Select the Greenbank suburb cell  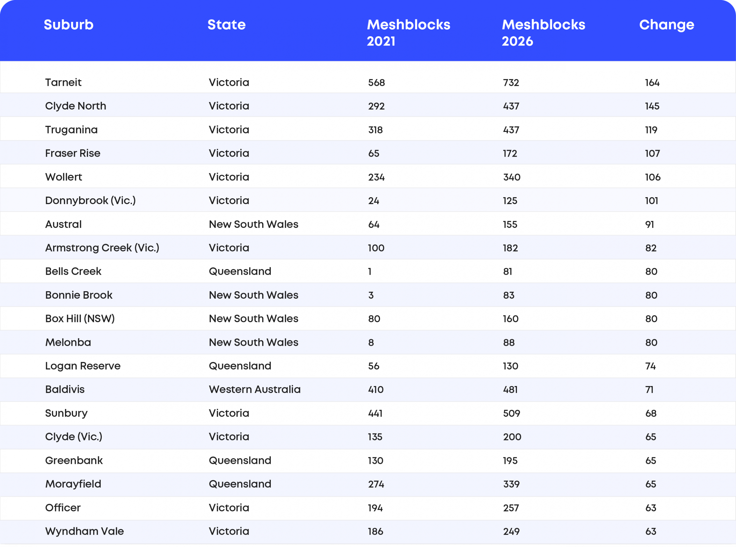(x=74, y=460)
